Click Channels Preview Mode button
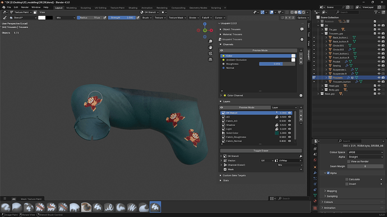 (x=260, y=50)
